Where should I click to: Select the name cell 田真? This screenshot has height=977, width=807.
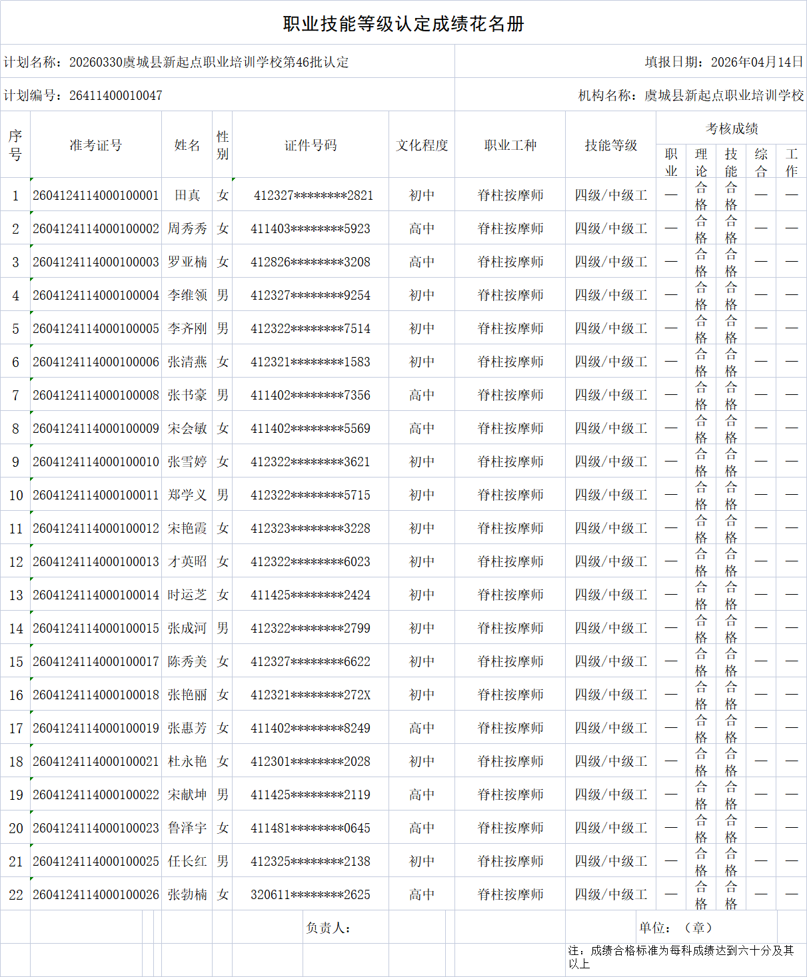187,195
